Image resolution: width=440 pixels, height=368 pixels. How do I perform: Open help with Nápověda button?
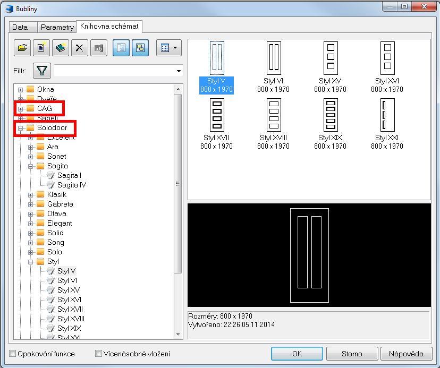[406, 354]
